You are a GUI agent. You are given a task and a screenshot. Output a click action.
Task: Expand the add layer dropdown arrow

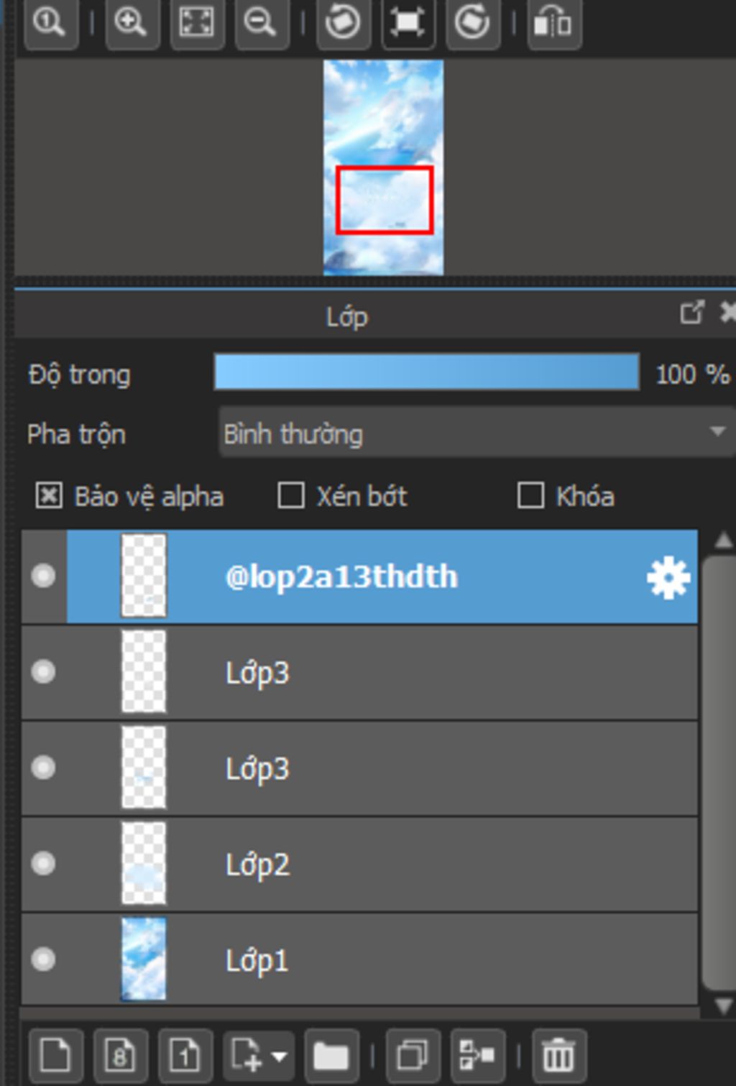[280, 1057]
